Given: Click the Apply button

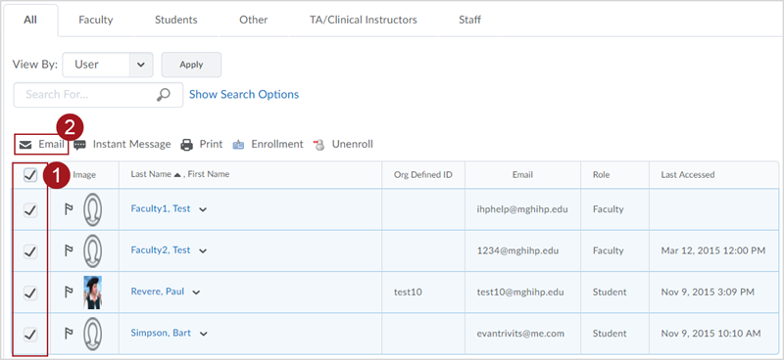Looking at the screenshot, I should tap(191, 65).
